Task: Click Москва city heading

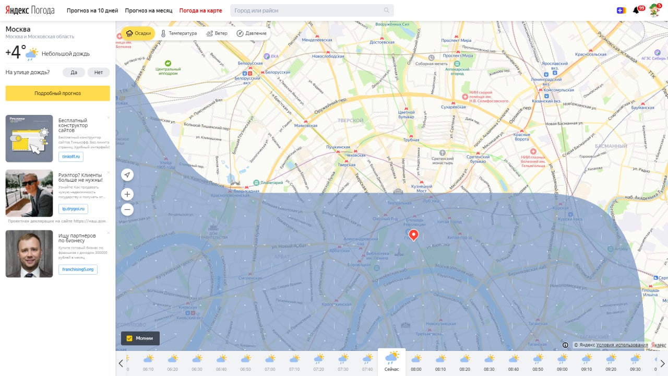Action: [18, 29]
